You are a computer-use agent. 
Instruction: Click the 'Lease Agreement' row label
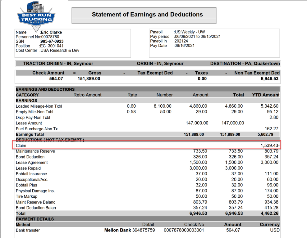tap(32, 163)
